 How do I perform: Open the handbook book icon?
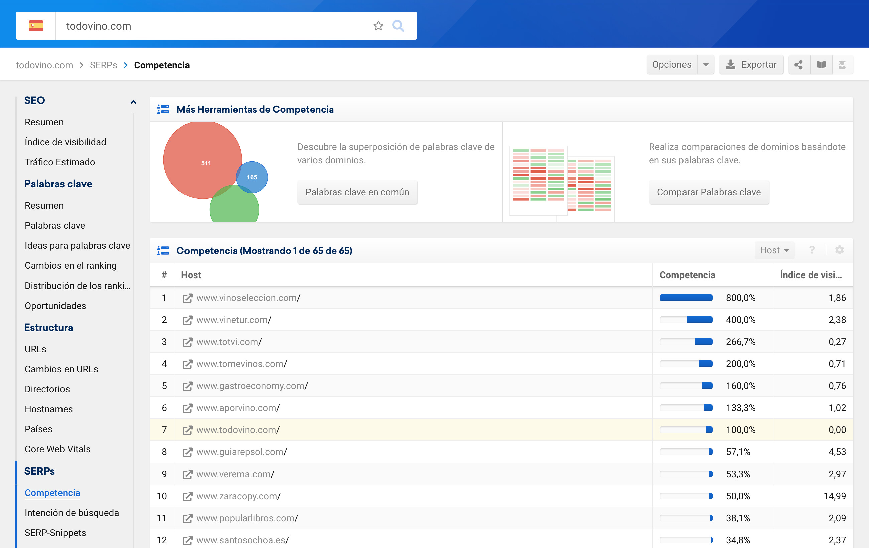coord(821,65)
